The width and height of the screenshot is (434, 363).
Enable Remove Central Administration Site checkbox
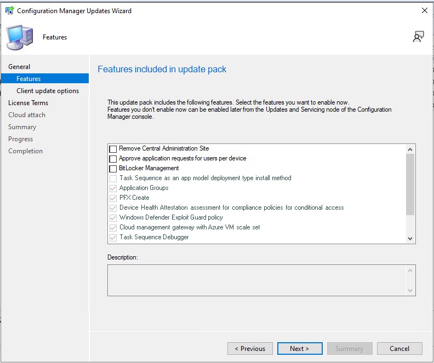(113, 149)
